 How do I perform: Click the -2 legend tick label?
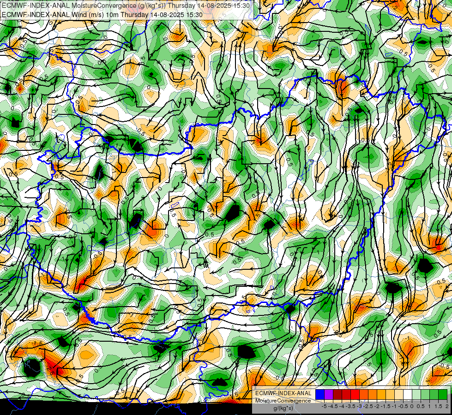[377, 406]
